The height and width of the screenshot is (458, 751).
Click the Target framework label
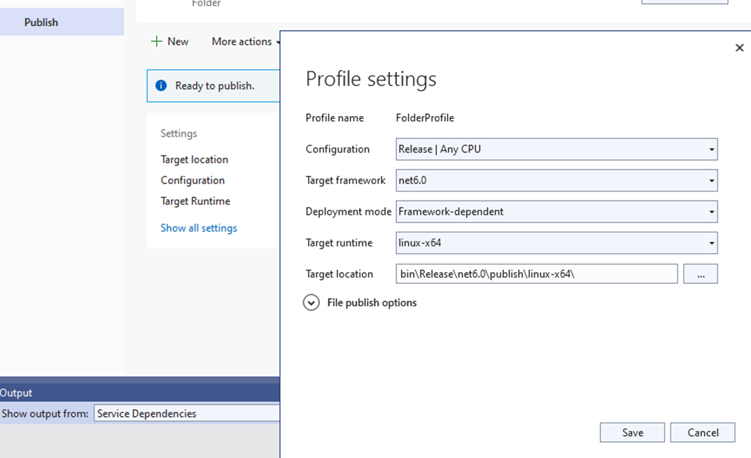pos(345,180)
